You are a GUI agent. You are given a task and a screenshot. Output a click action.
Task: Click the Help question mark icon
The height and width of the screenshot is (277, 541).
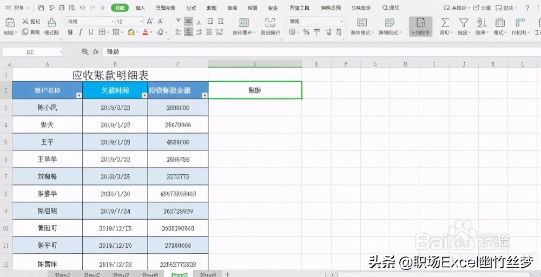click(527, 8)
